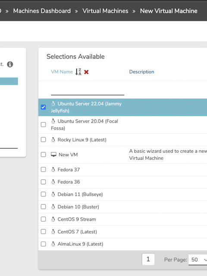This screenshot has height=276, width=207.
Task: Select CentOS 9 Stream text
Action: pyautogui.click(x=77, y=219)
